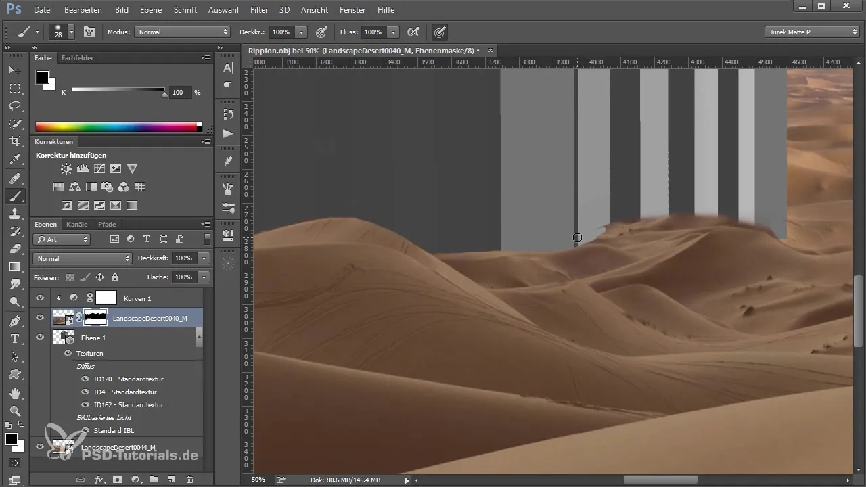Open the Filter menu
866x487 pixels.
(259, 10)
